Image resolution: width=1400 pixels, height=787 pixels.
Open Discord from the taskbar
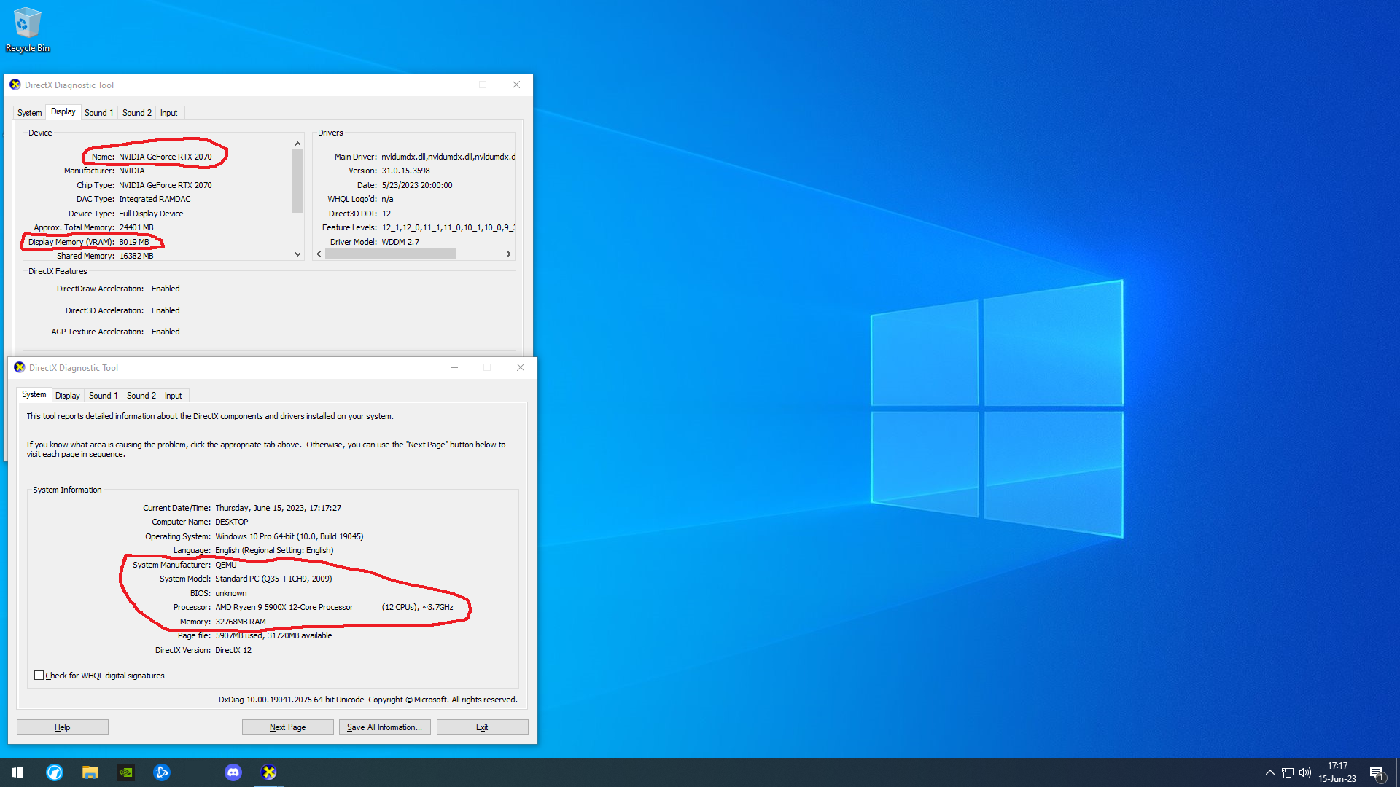click(233, 772)
